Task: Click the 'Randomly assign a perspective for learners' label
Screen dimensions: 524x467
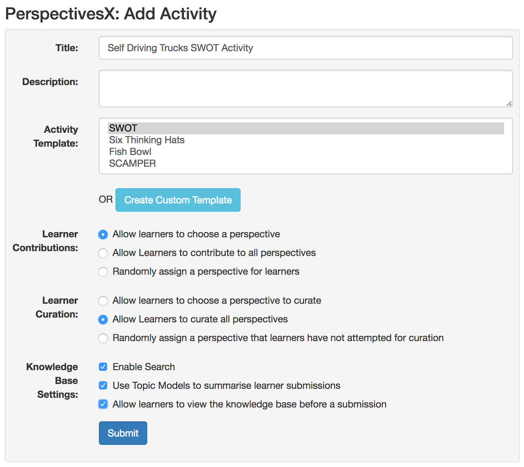Action: [206, 272]
